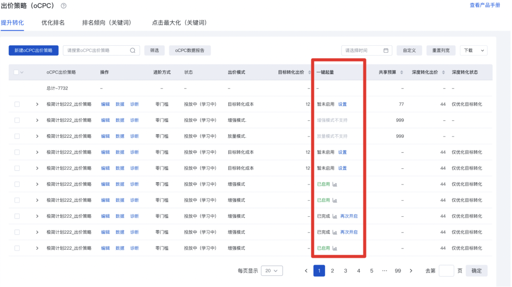Click the calendar icon in the date picker
The width and height of the screenshot is (512, 287).
tap(386, 51)
